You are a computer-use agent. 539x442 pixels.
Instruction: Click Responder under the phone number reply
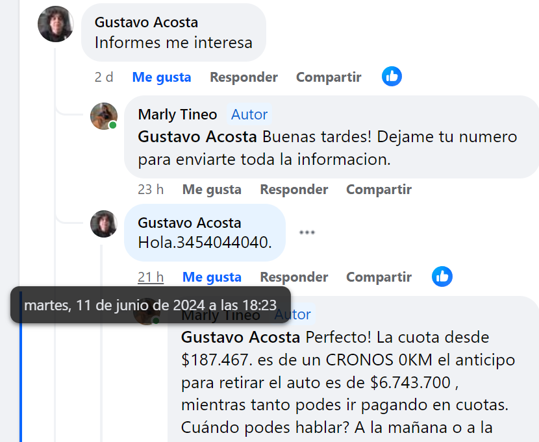click(294, 277)
